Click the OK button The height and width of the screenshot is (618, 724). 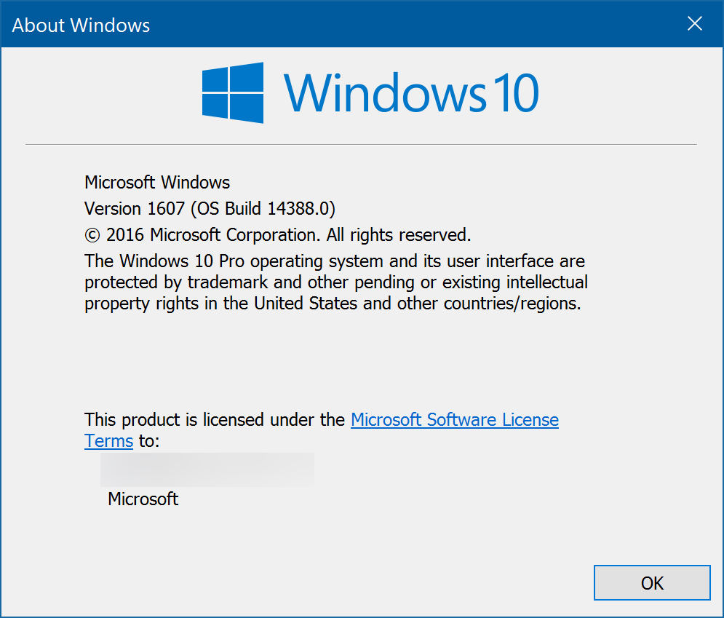click(x=652, y=582)
